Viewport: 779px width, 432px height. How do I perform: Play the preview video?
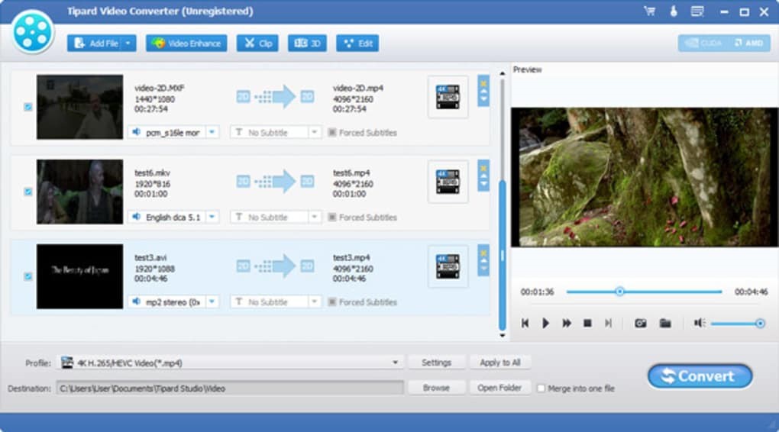545,324
